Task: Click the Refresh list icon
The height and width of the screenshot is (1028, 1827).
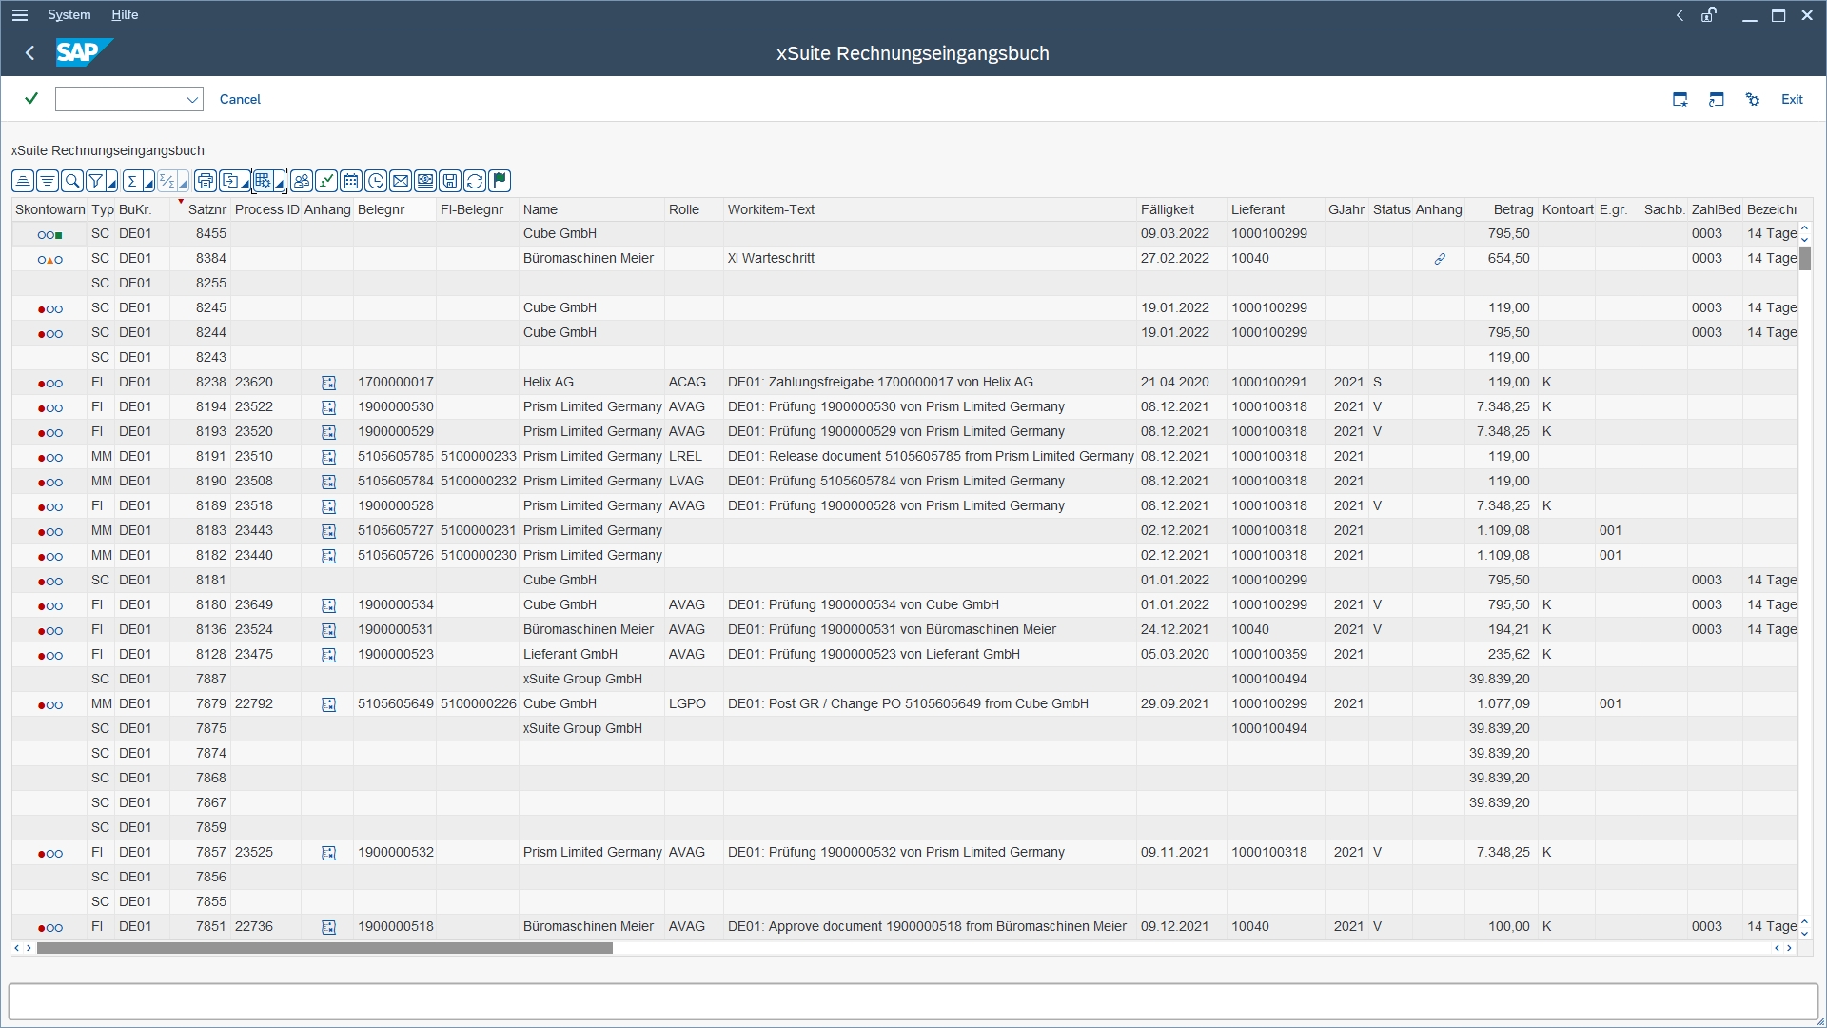Action: pyautogui.click(x=475, y=181)
